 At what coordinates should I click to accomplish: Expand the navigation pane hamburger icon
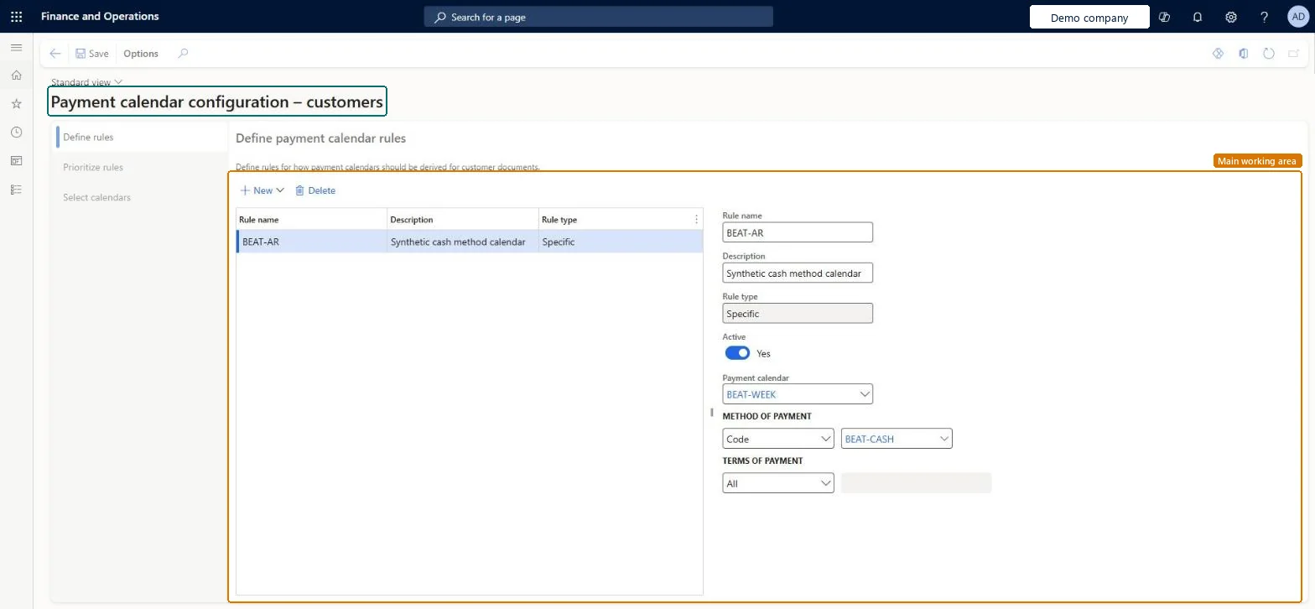[x=16, y=48]
